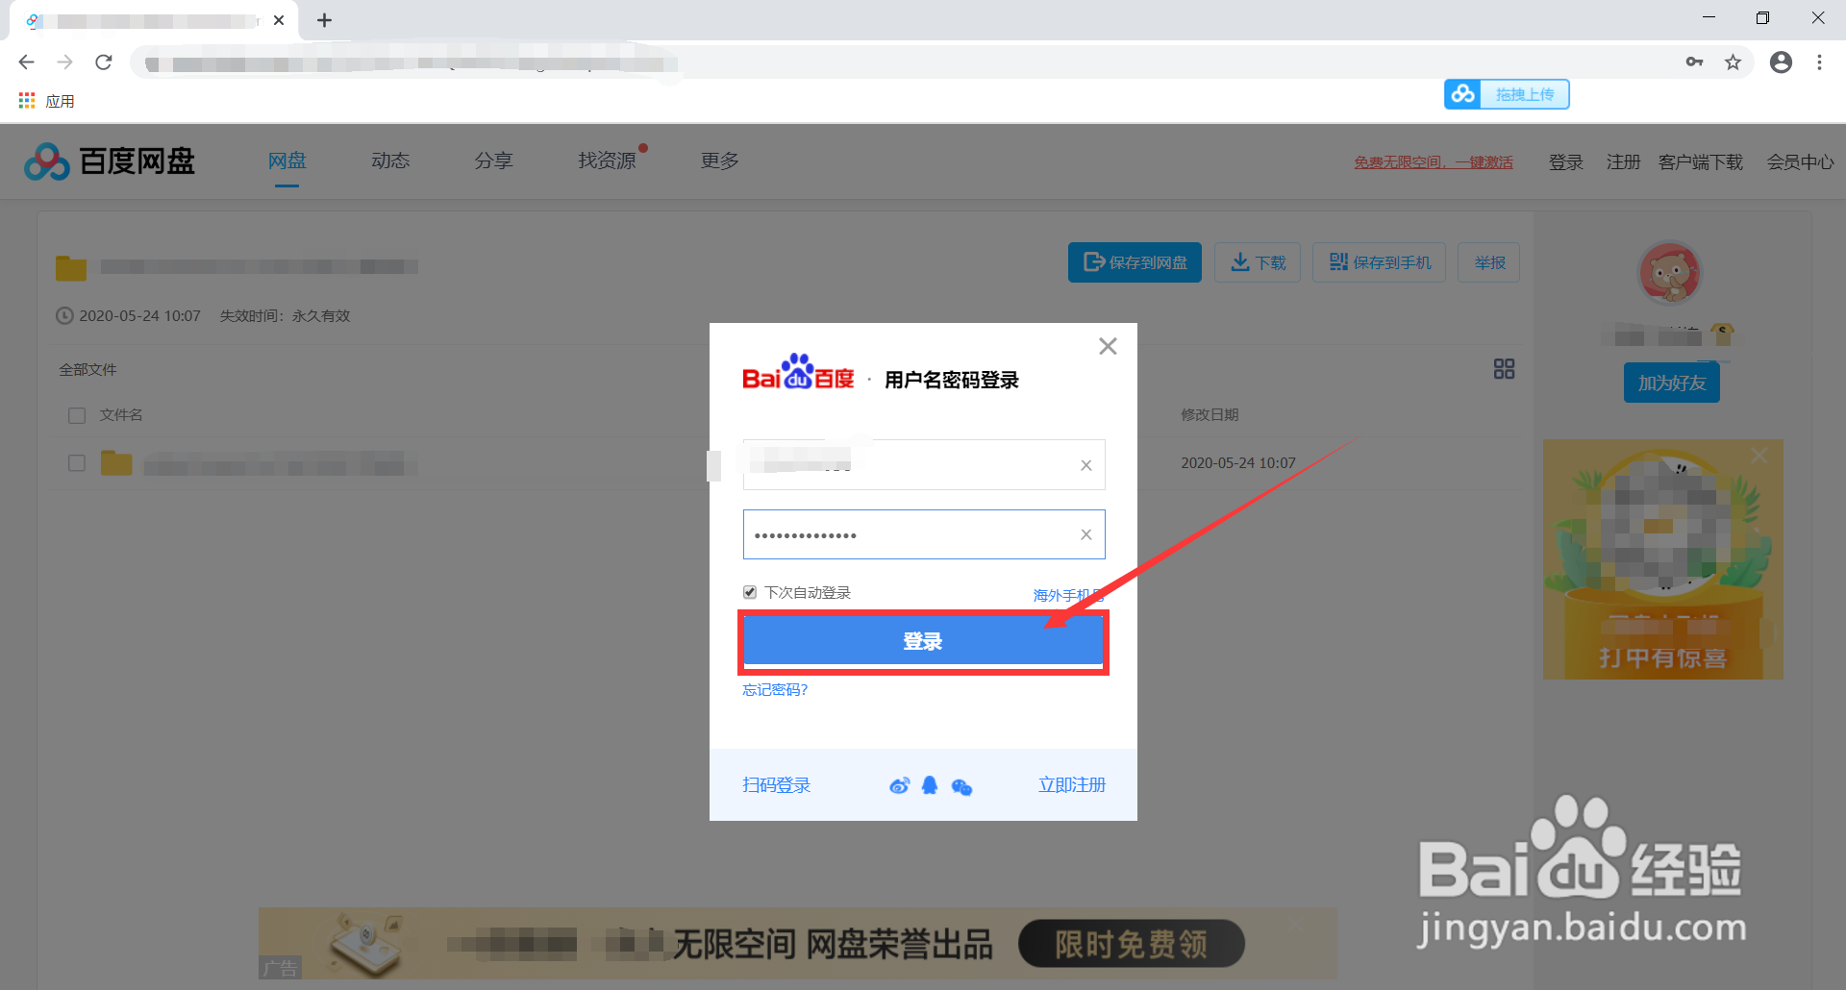Close the current browser tab
This screenshot has height=990, width=1846.
pos(279,20)
